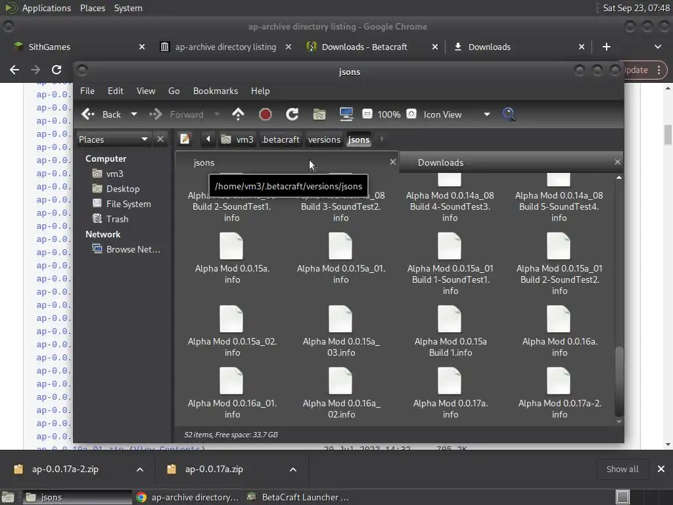Screen dimensions: 673x505
Task: Zoom out the file view
Action: [367, 114]
